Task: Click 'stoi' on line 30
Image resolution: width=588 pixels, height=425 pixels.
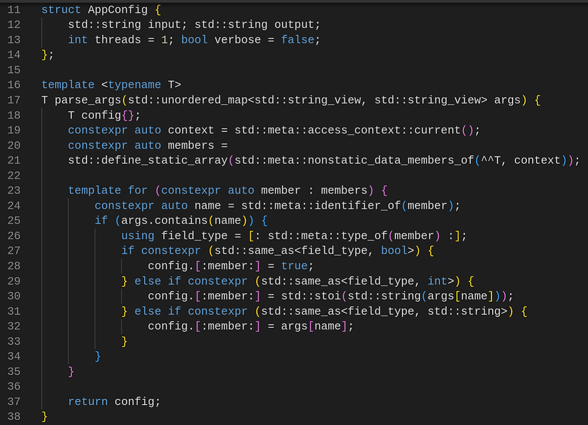Action: coord(328,297)
